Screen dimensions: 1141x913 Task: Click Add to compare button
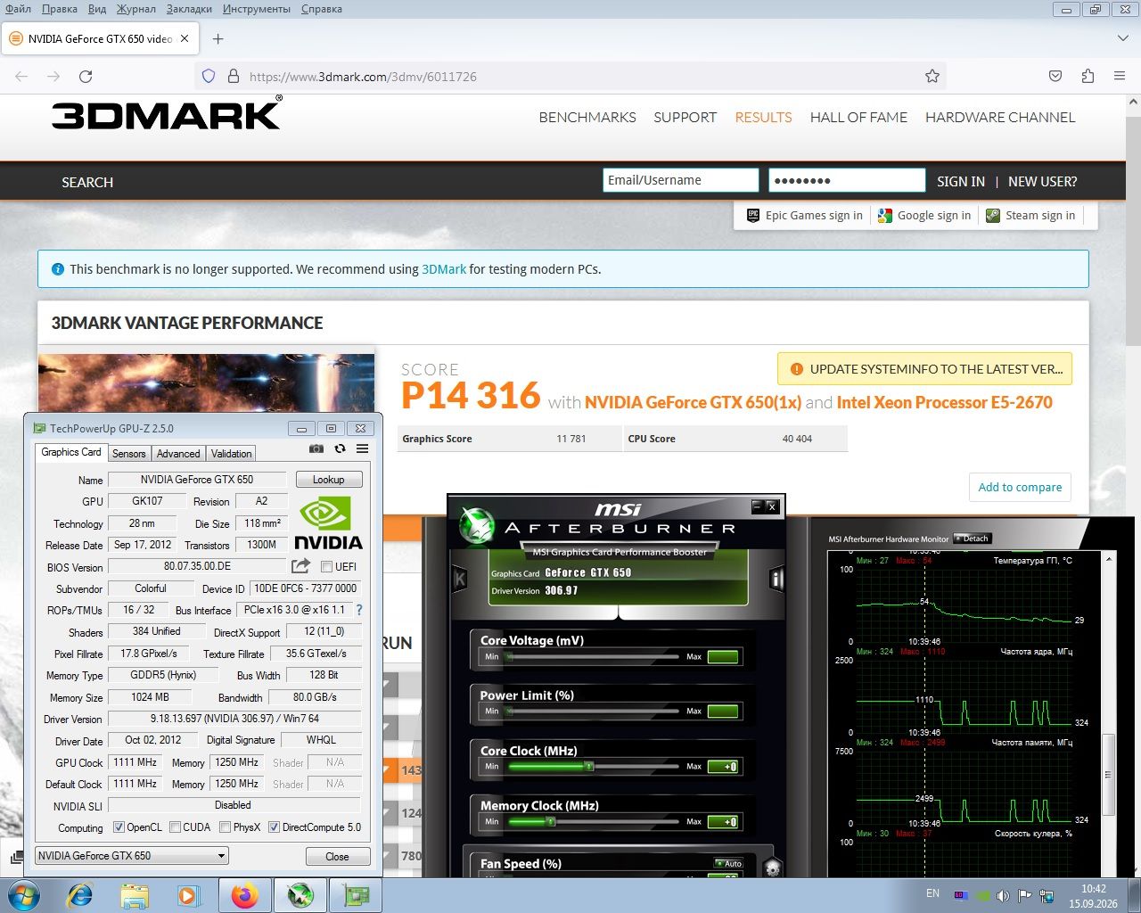coord(1020,487)
